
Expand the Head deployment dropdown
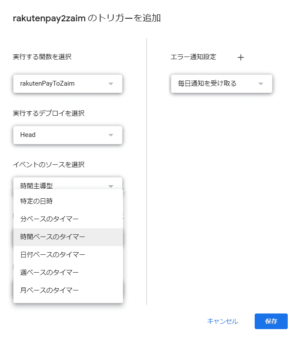click(x=67, y=135)
